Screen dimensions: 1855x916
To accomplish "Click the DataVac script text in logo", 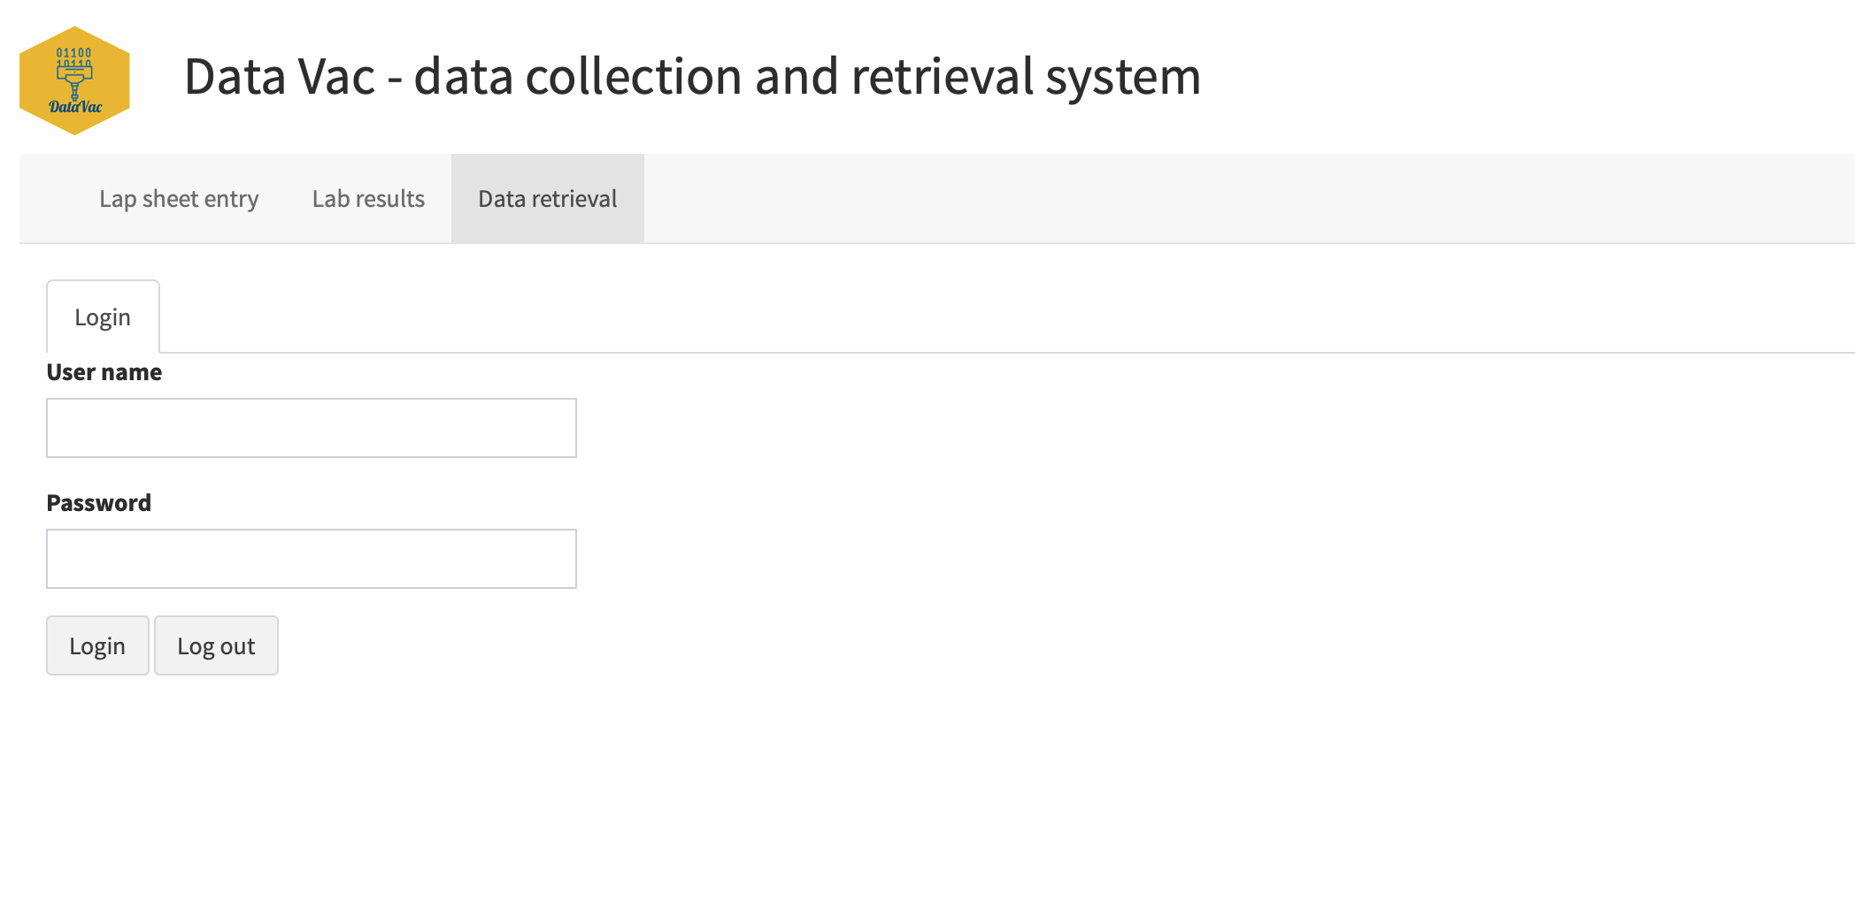I will pos(75,107).
